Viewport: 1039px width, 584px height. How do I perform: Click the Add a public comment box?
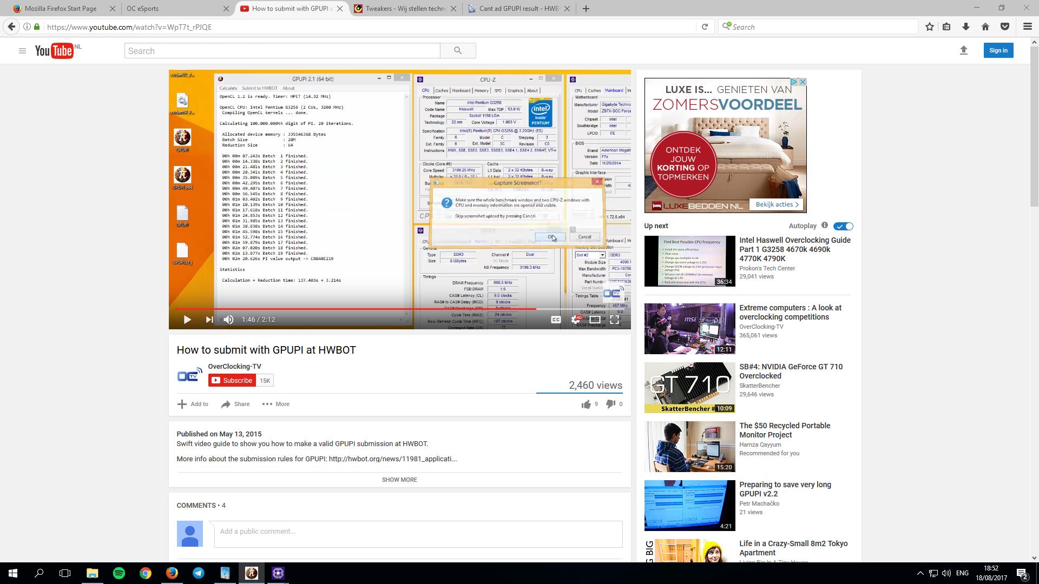point(418,534)
